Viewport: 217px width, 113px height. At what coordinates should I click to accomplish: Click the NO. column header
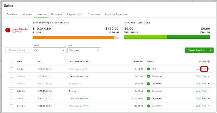pos(40,62)
